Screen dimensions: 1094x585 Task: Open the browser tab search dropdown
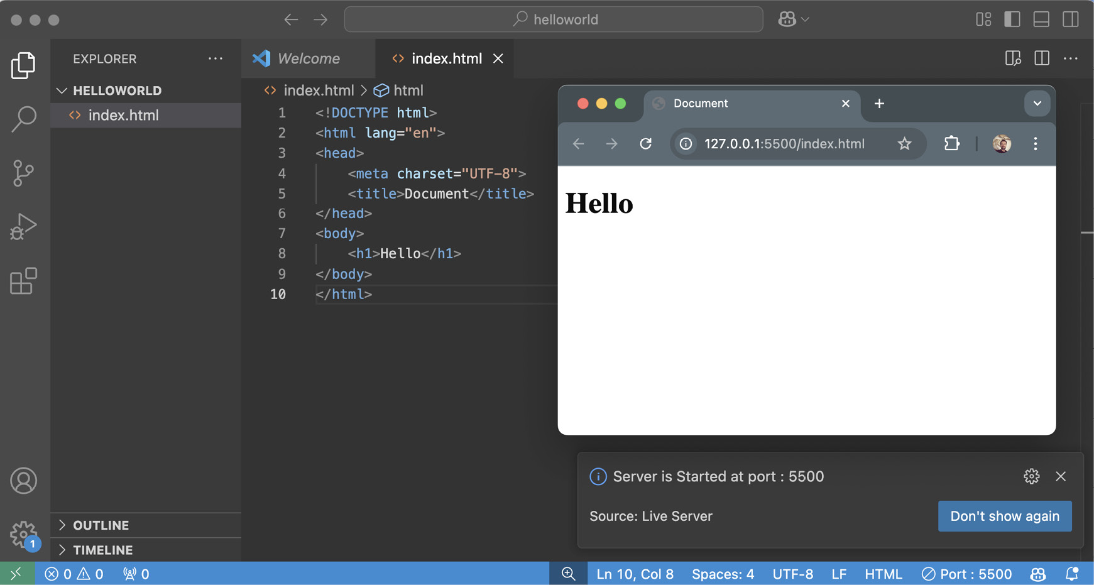[1037, 104]
